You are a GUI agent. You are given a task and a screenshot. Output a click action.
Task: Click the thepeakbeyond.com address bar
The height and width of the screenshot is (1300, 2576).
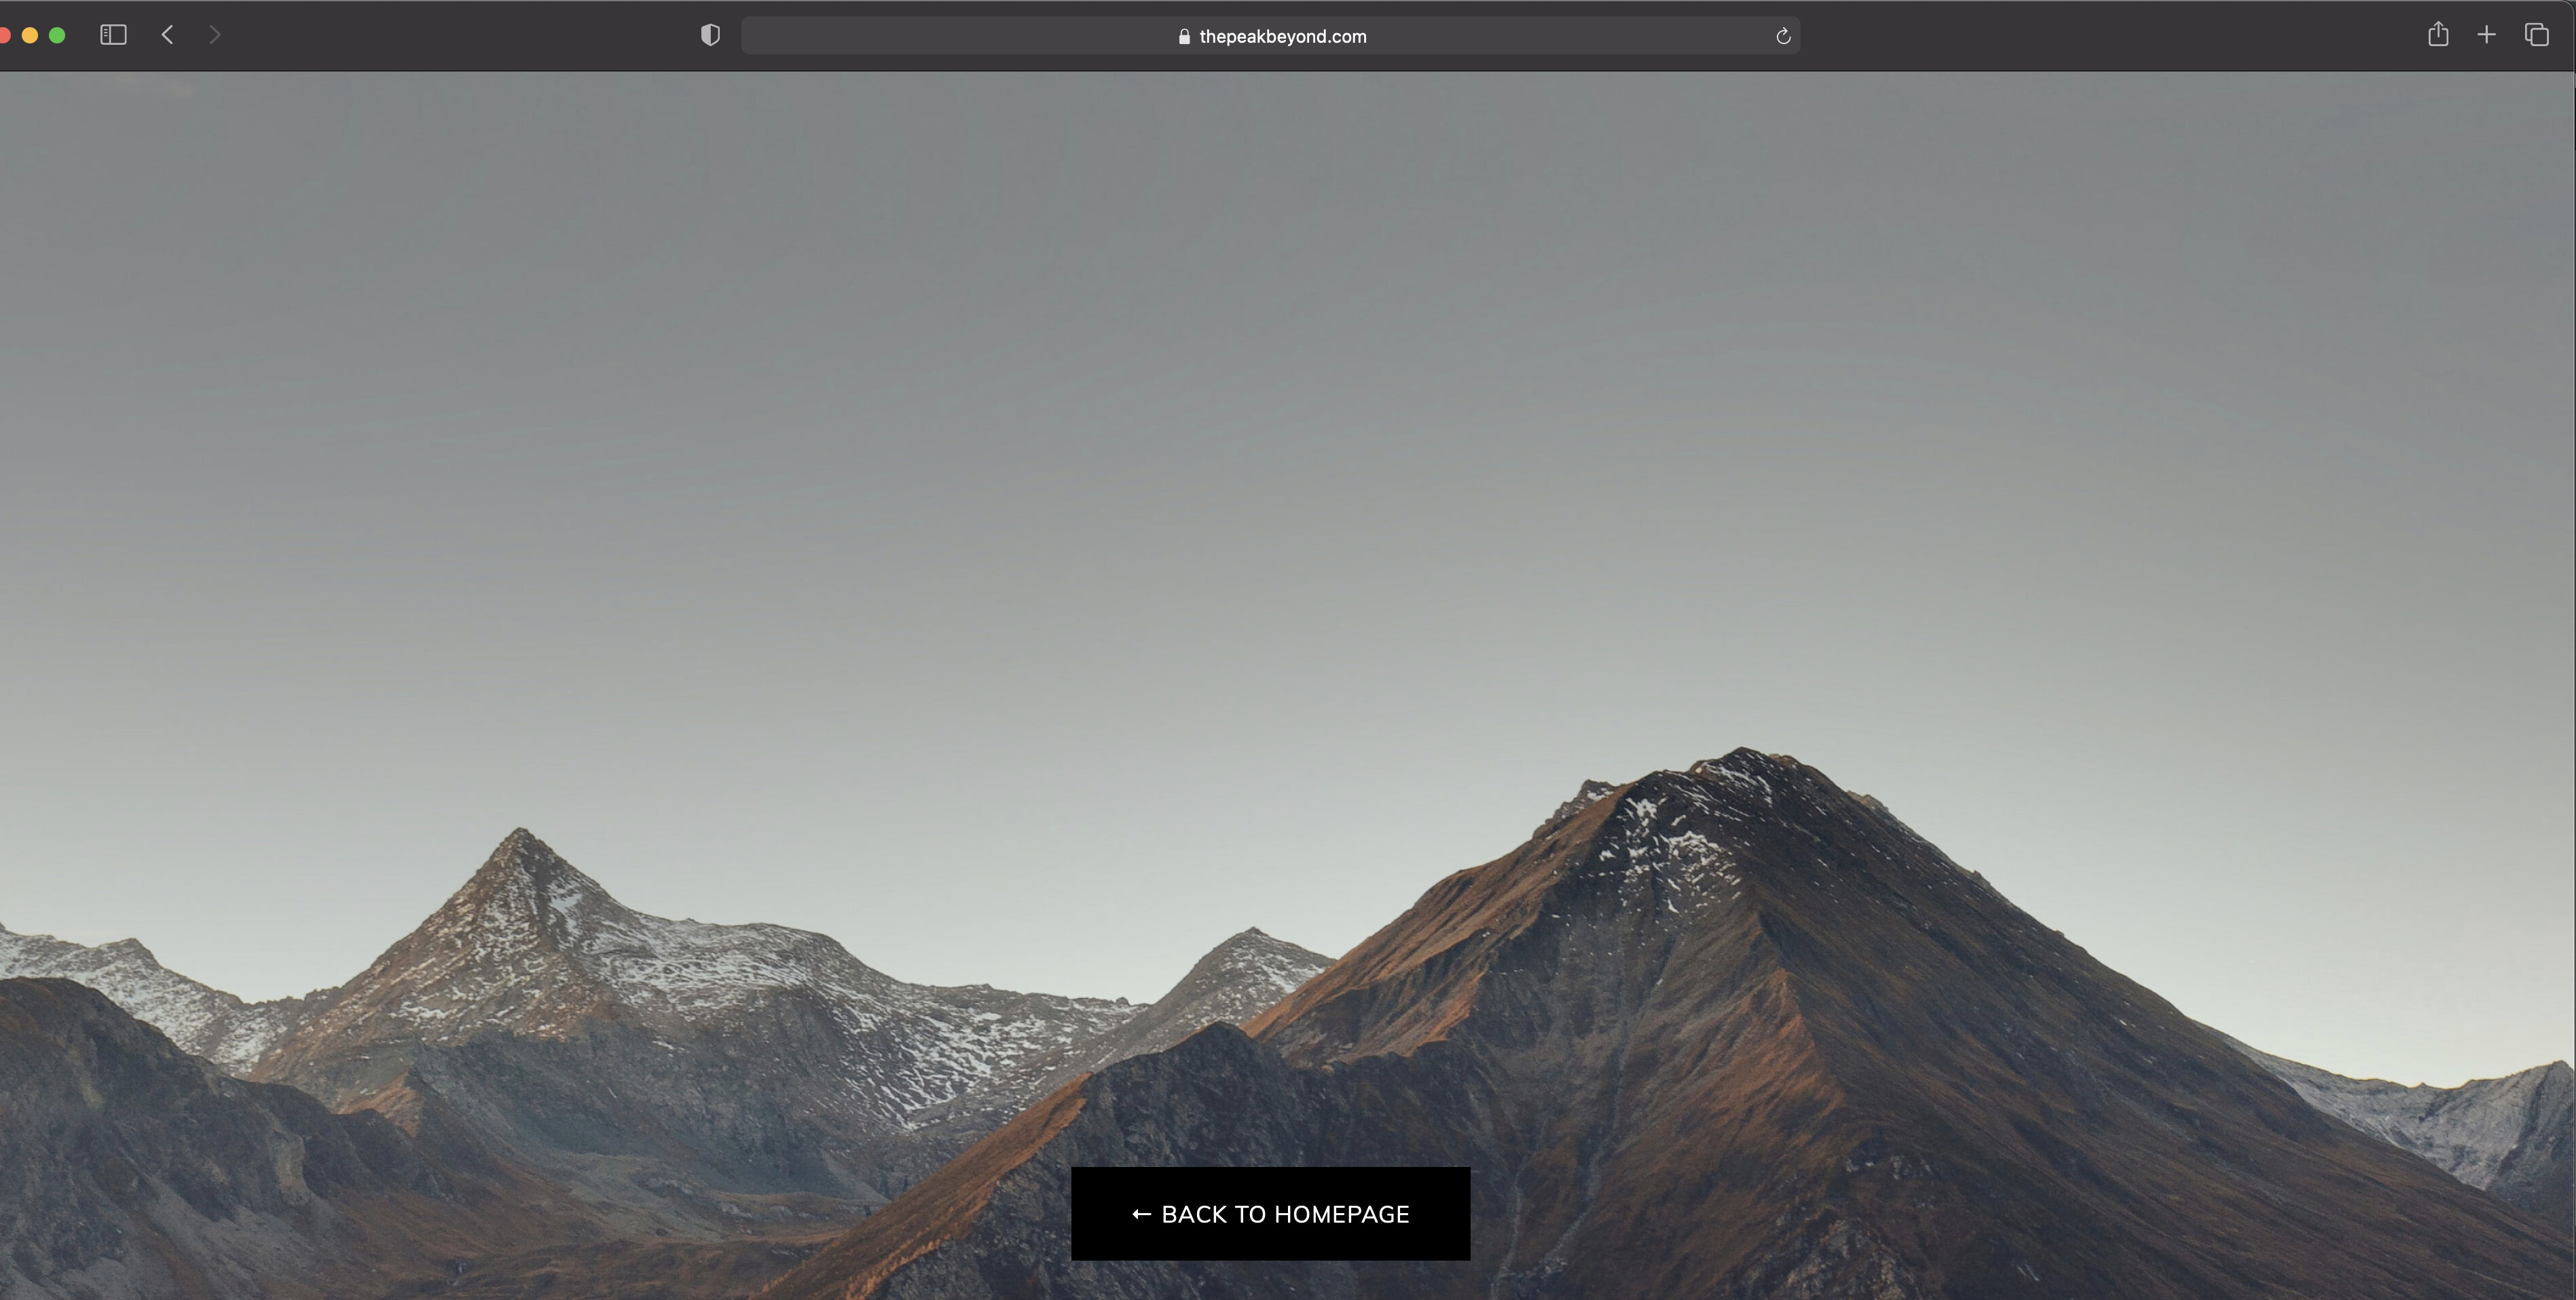(1270, 36)
